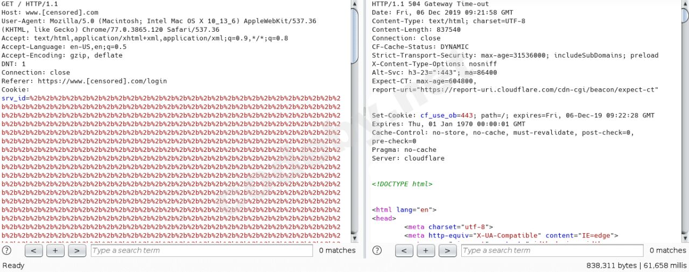689x272 pixels.
Task: Go to next match in response pane
Action: pos(447,250)
